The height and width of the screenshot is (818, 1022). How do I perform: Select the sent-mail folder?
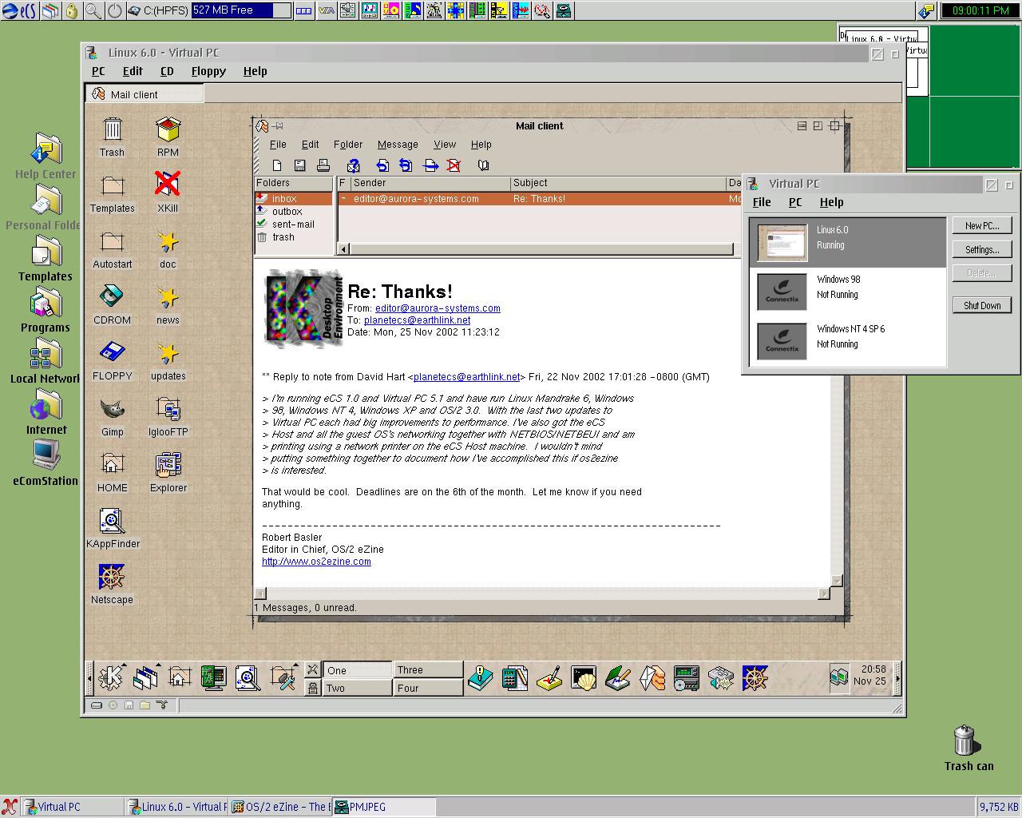coord(292,224)
